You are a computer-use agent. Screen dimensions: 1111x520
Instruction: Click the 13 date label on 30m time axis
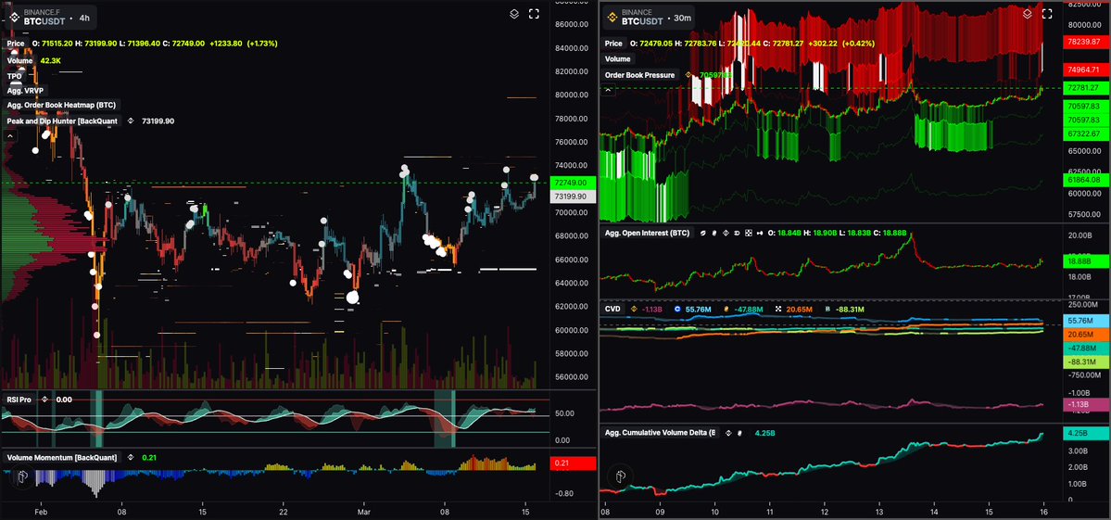(879, 511)
